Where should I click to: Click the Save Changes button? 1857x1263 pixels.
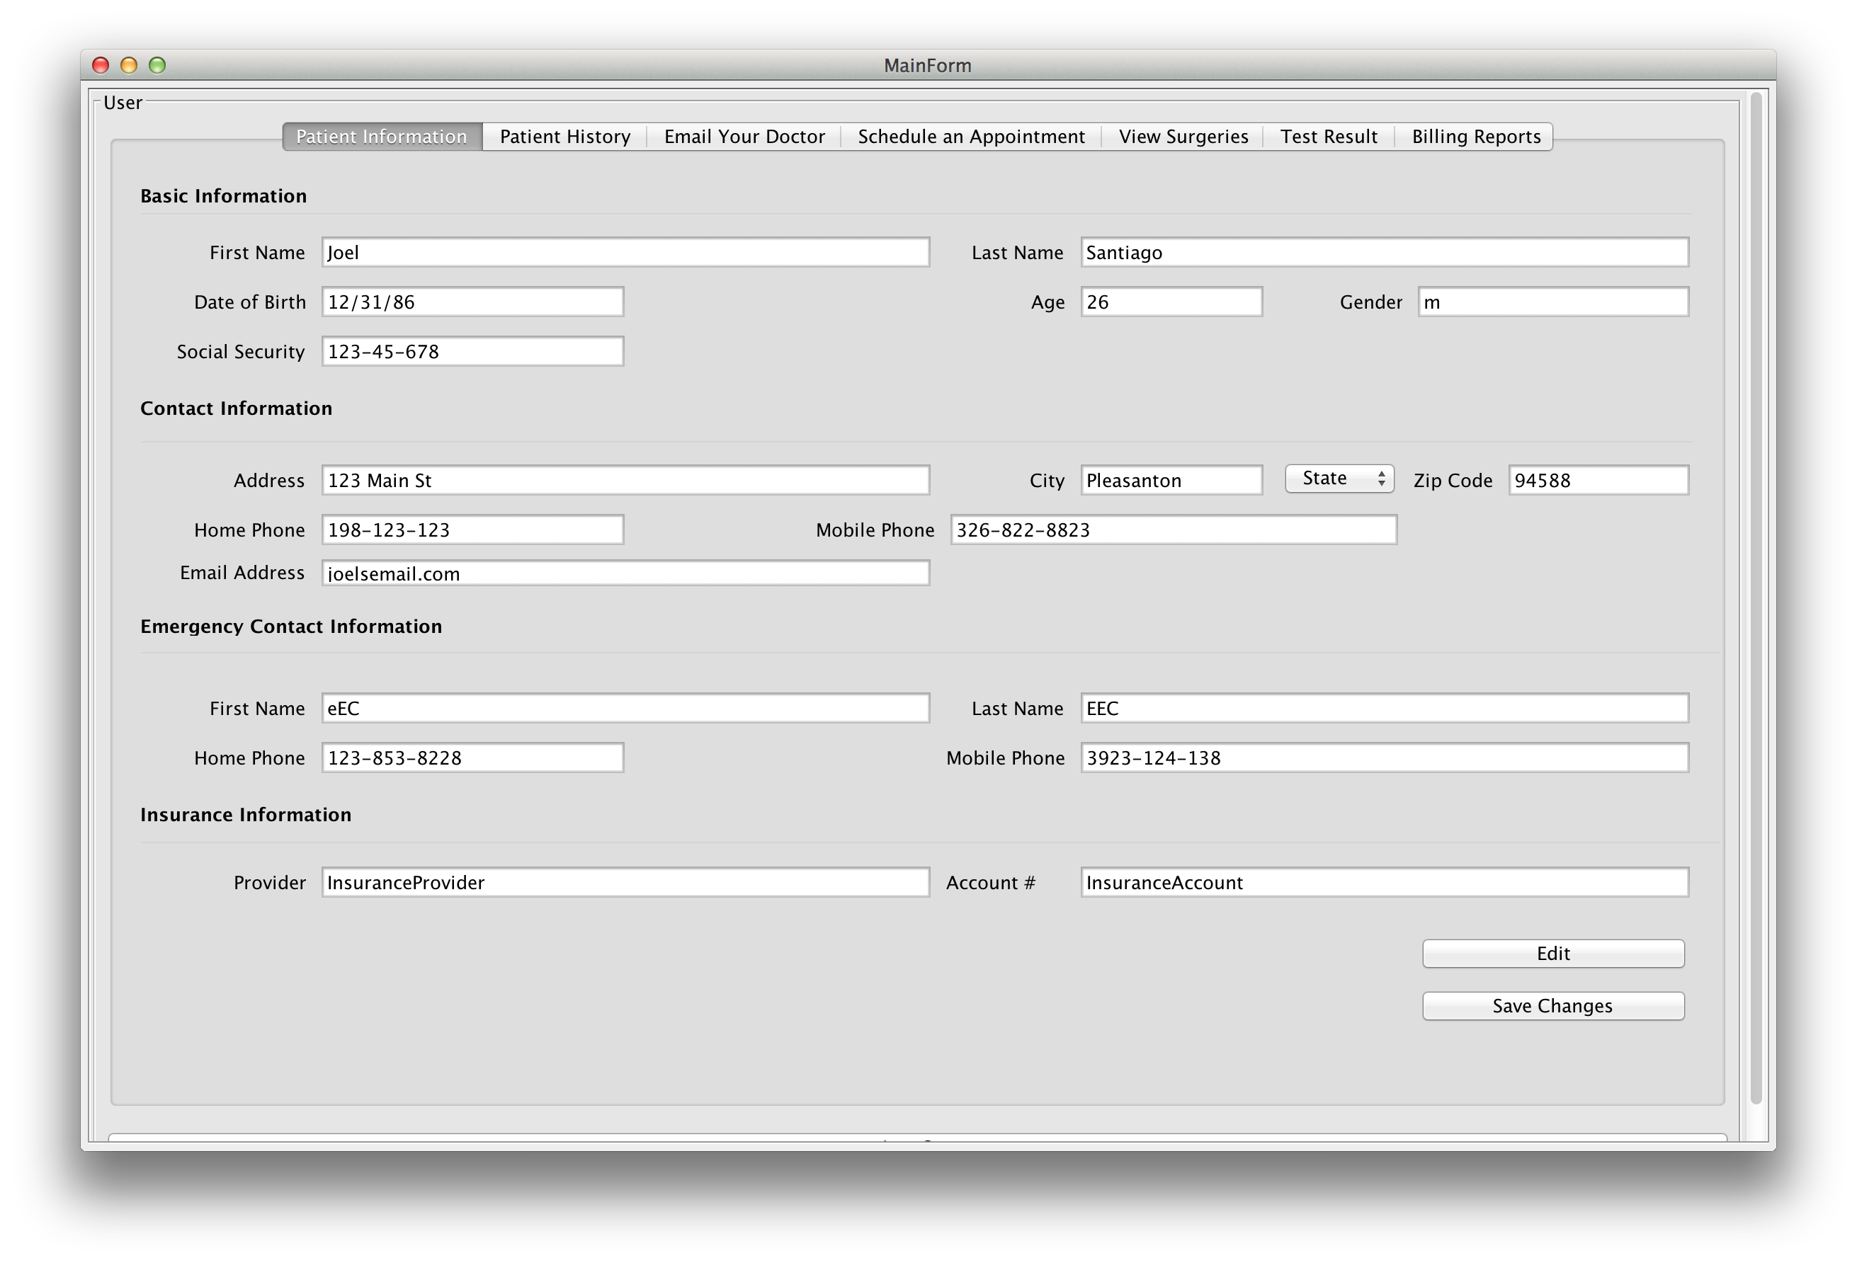(x=1552, y=1006)
